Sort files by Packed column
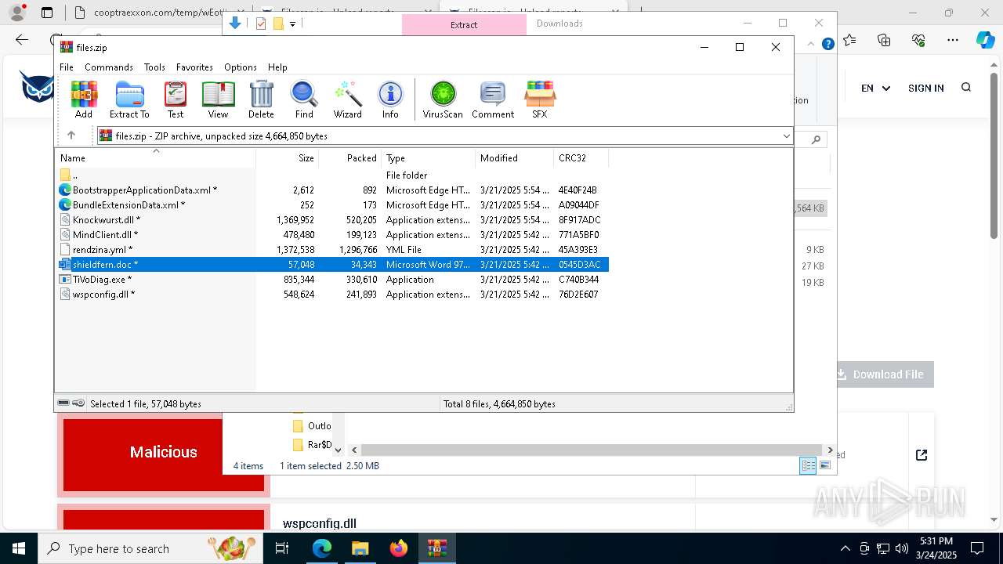Viewport: 1003px width, 564px height. coord(349,157)
